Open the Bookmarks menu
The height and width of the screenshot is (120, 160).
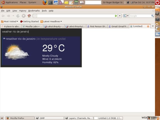[x=34, y=11]
